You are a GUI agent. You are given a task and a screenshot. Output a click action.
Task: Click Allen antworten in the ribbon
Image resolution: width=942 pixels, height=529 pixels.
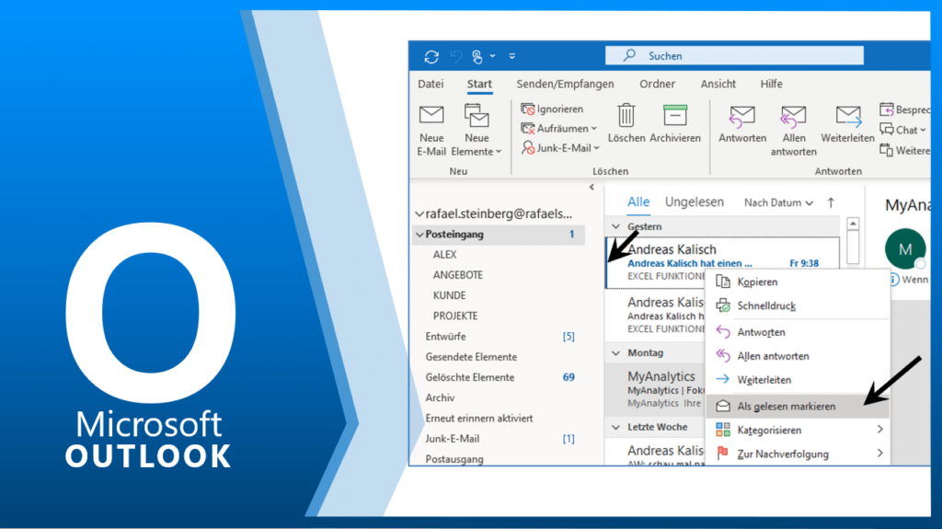pos(793,130)
